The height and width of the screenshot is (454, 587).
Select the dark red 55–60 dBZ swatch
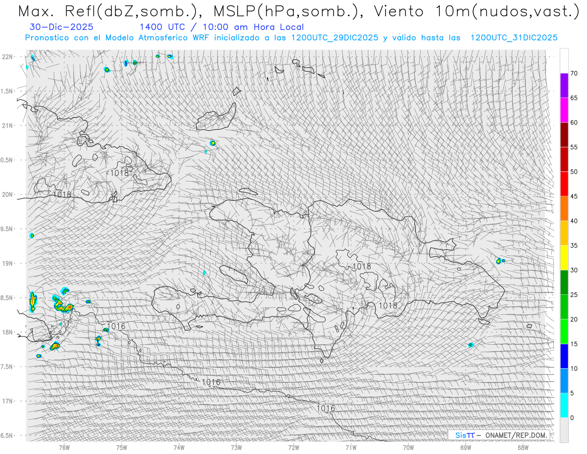pyautogui.click(x=564, y=135)
